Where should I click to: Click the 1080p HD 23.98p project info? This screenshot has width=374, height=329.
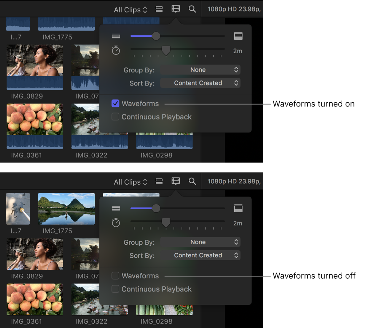(234, 9)
